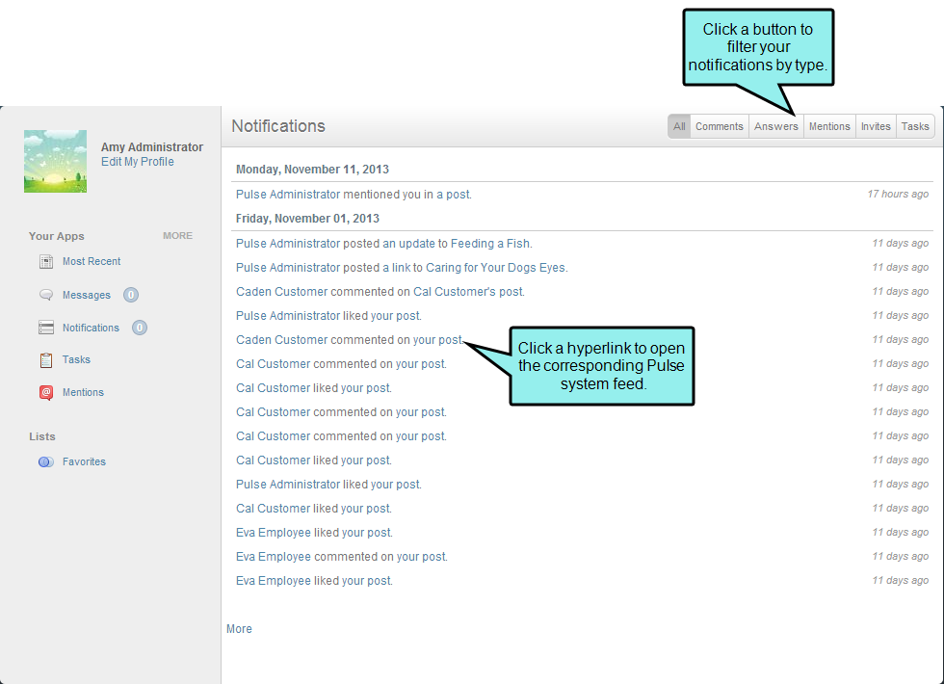Click 'Friday, November 01, 2013' date heading
The image size is (944, 684).
(307, 219)
